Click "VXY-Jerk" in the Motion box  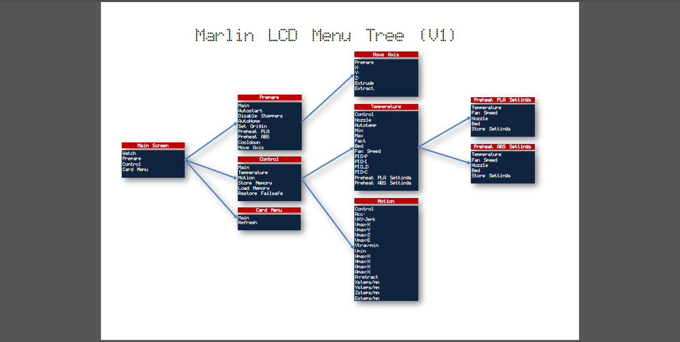365,219
